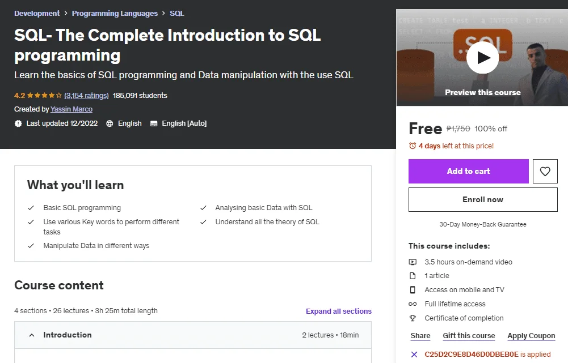Open the SQL breadcrumb link
This screenshot has height=363, width=568.
177,14
